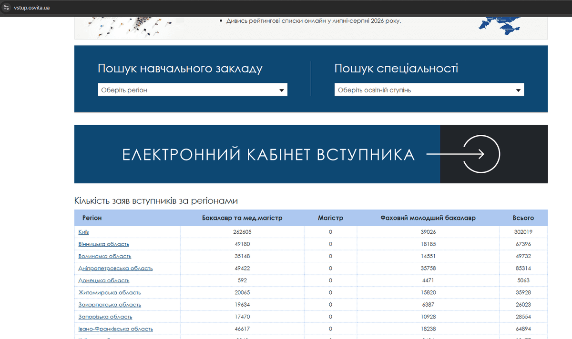Click the 67396 total for Вінницька область
The width and height of the screenshot is (572, 339).
(523, 244)
